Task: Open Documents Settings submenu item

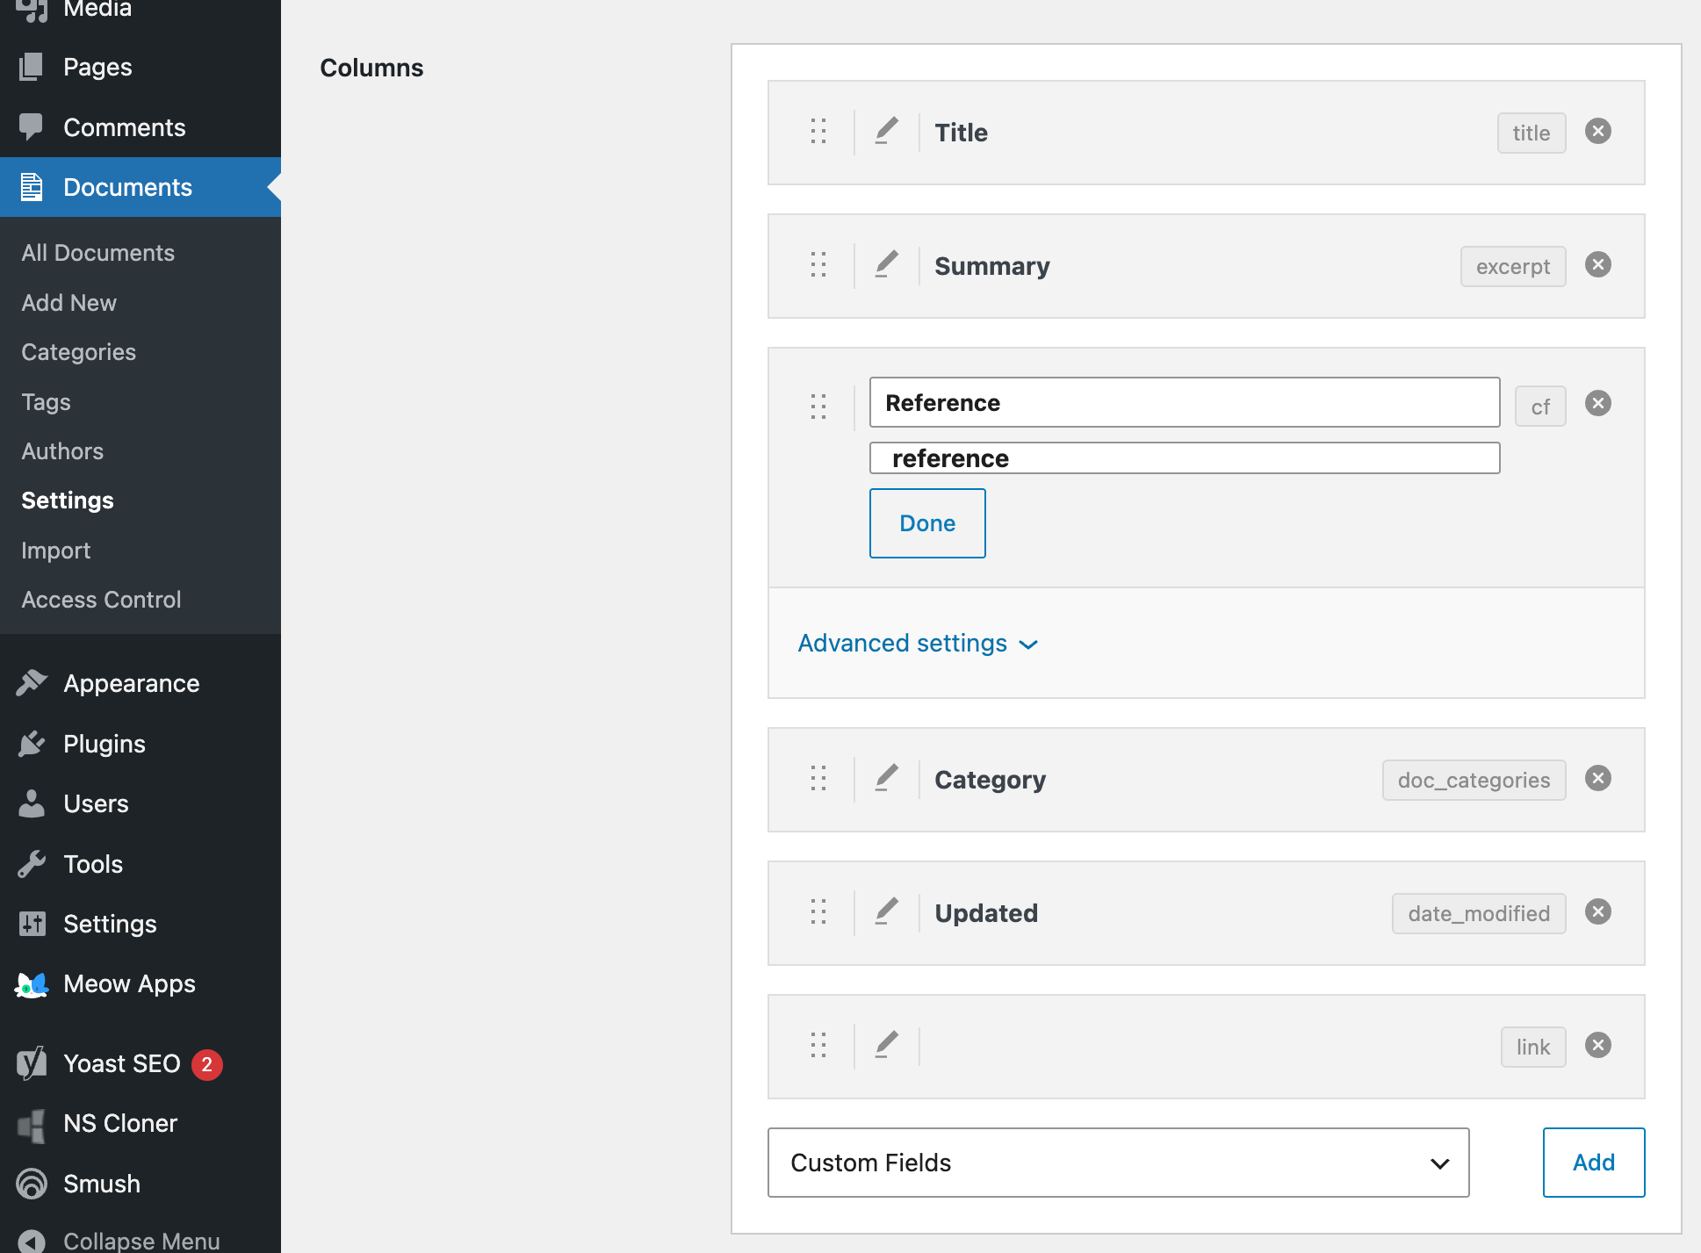Action: pyautogui.click(x=68, y=500)
